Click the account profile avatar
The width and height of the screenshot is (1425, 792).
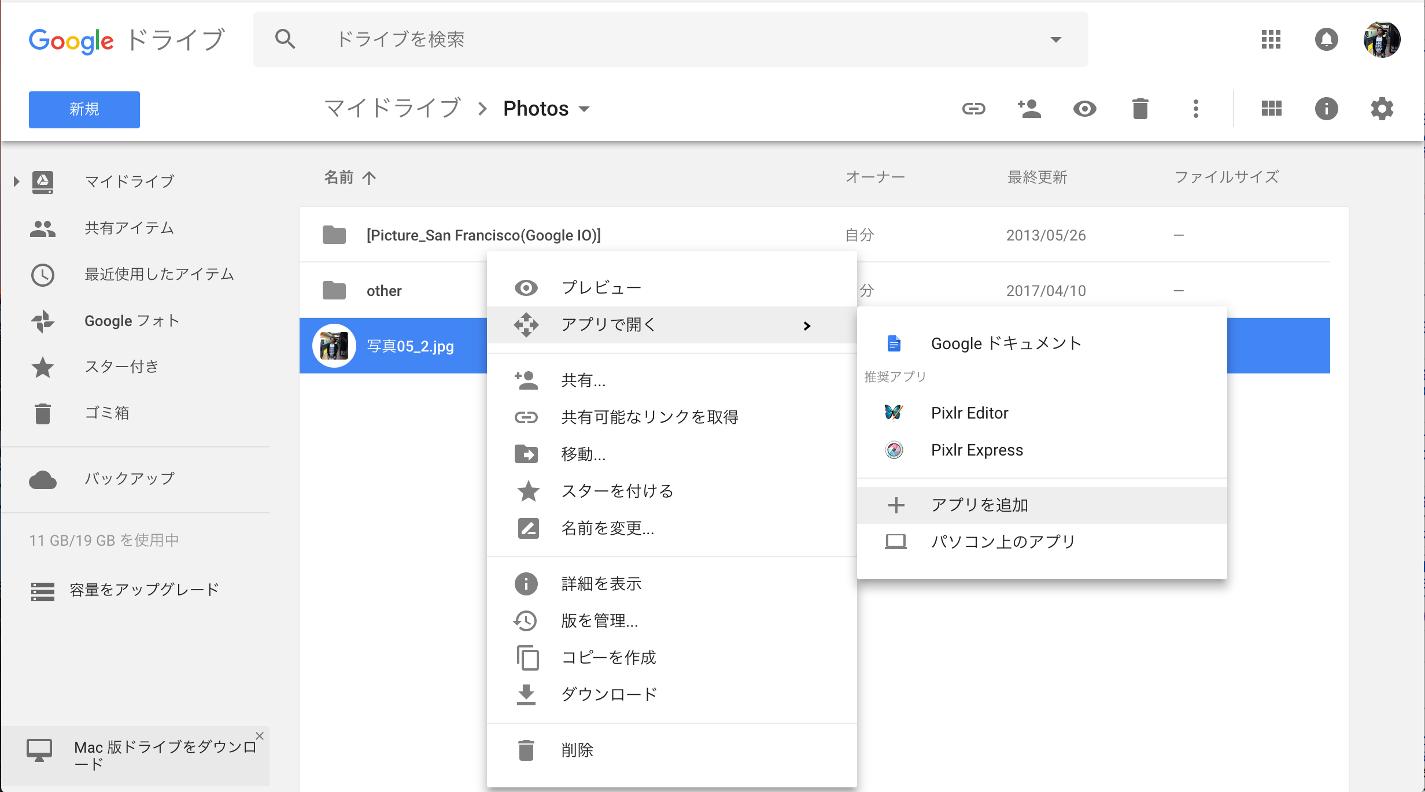[1382, 39]
